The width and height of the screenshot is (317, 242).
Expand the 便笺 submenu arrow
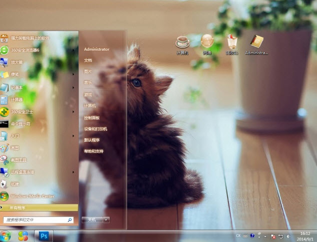click(x=74, y=75)
